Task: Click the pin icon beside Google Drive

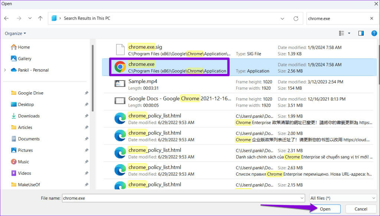Action: 86,93
